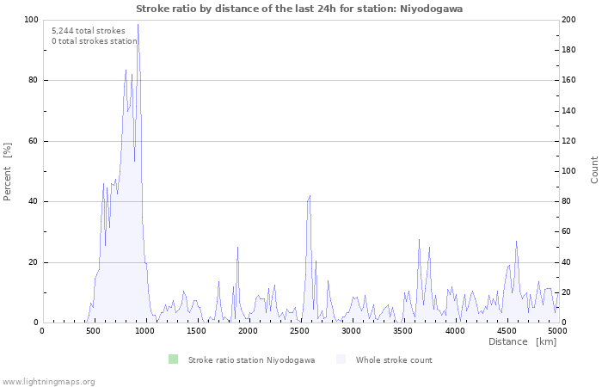
Task: Select the 'Stroke ratio station Niyodogawa' legend label
Action: (251, 359)
